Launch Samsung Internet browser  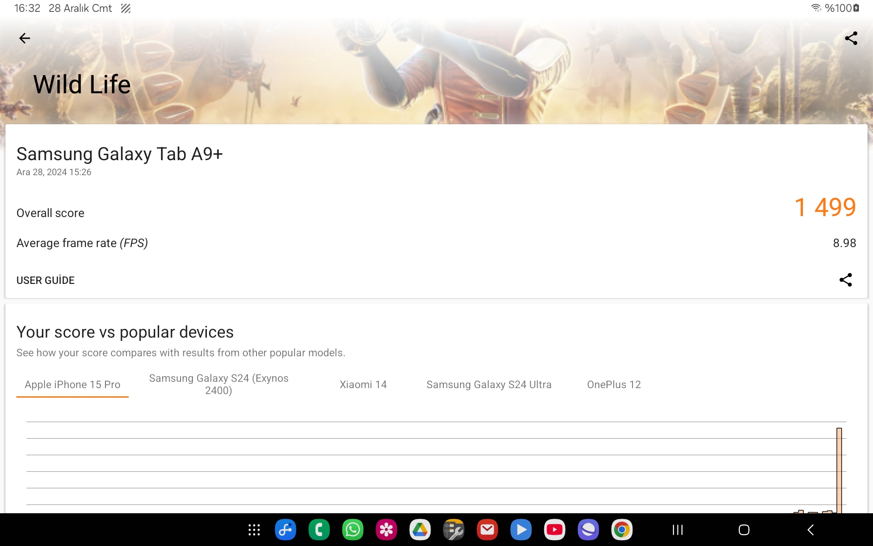click(x=588, y=530)
